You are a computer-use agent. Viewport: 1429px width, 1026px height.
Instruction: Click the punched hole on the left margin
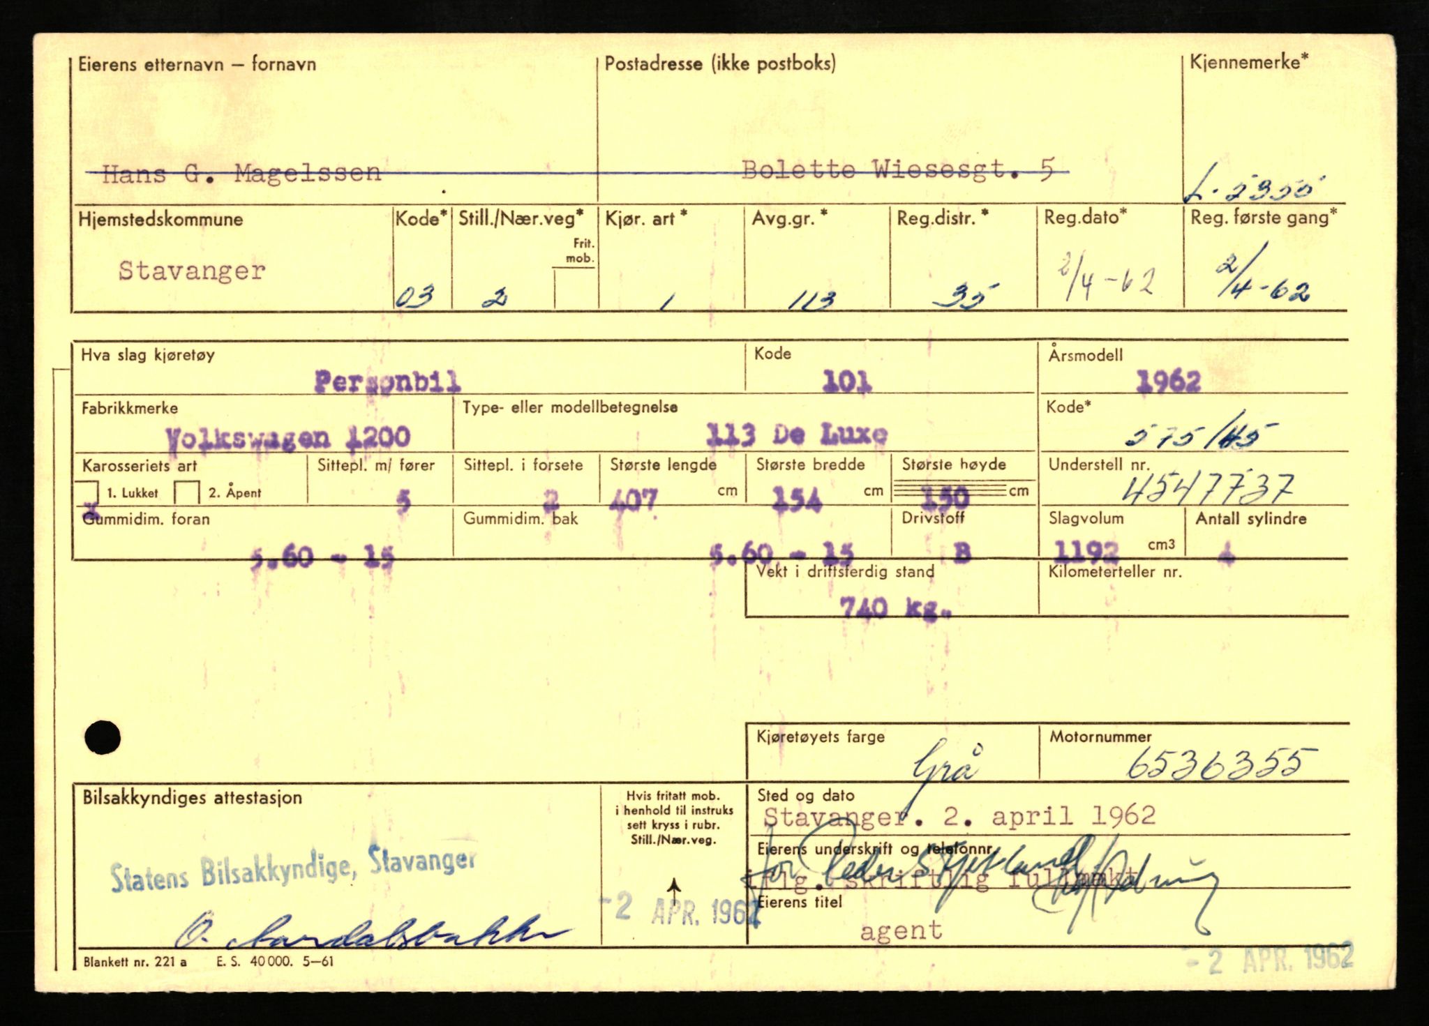pos(102,737)
